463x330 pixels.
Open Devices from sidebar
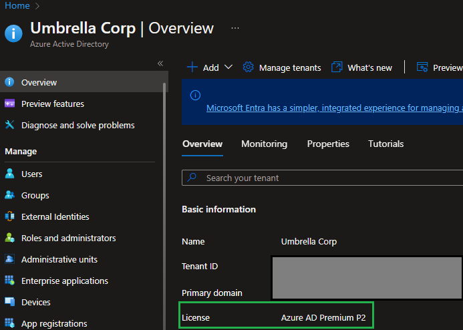[35, 302]
